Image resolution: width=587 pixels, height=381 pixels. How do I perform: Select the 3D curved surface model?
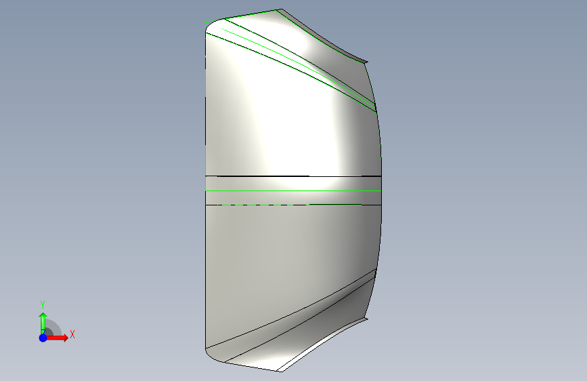[293, 190]
